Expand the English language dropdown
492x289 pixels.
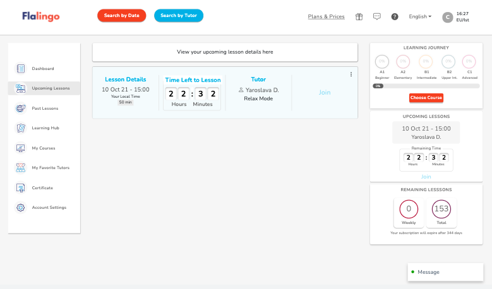[x=420, y=16]
